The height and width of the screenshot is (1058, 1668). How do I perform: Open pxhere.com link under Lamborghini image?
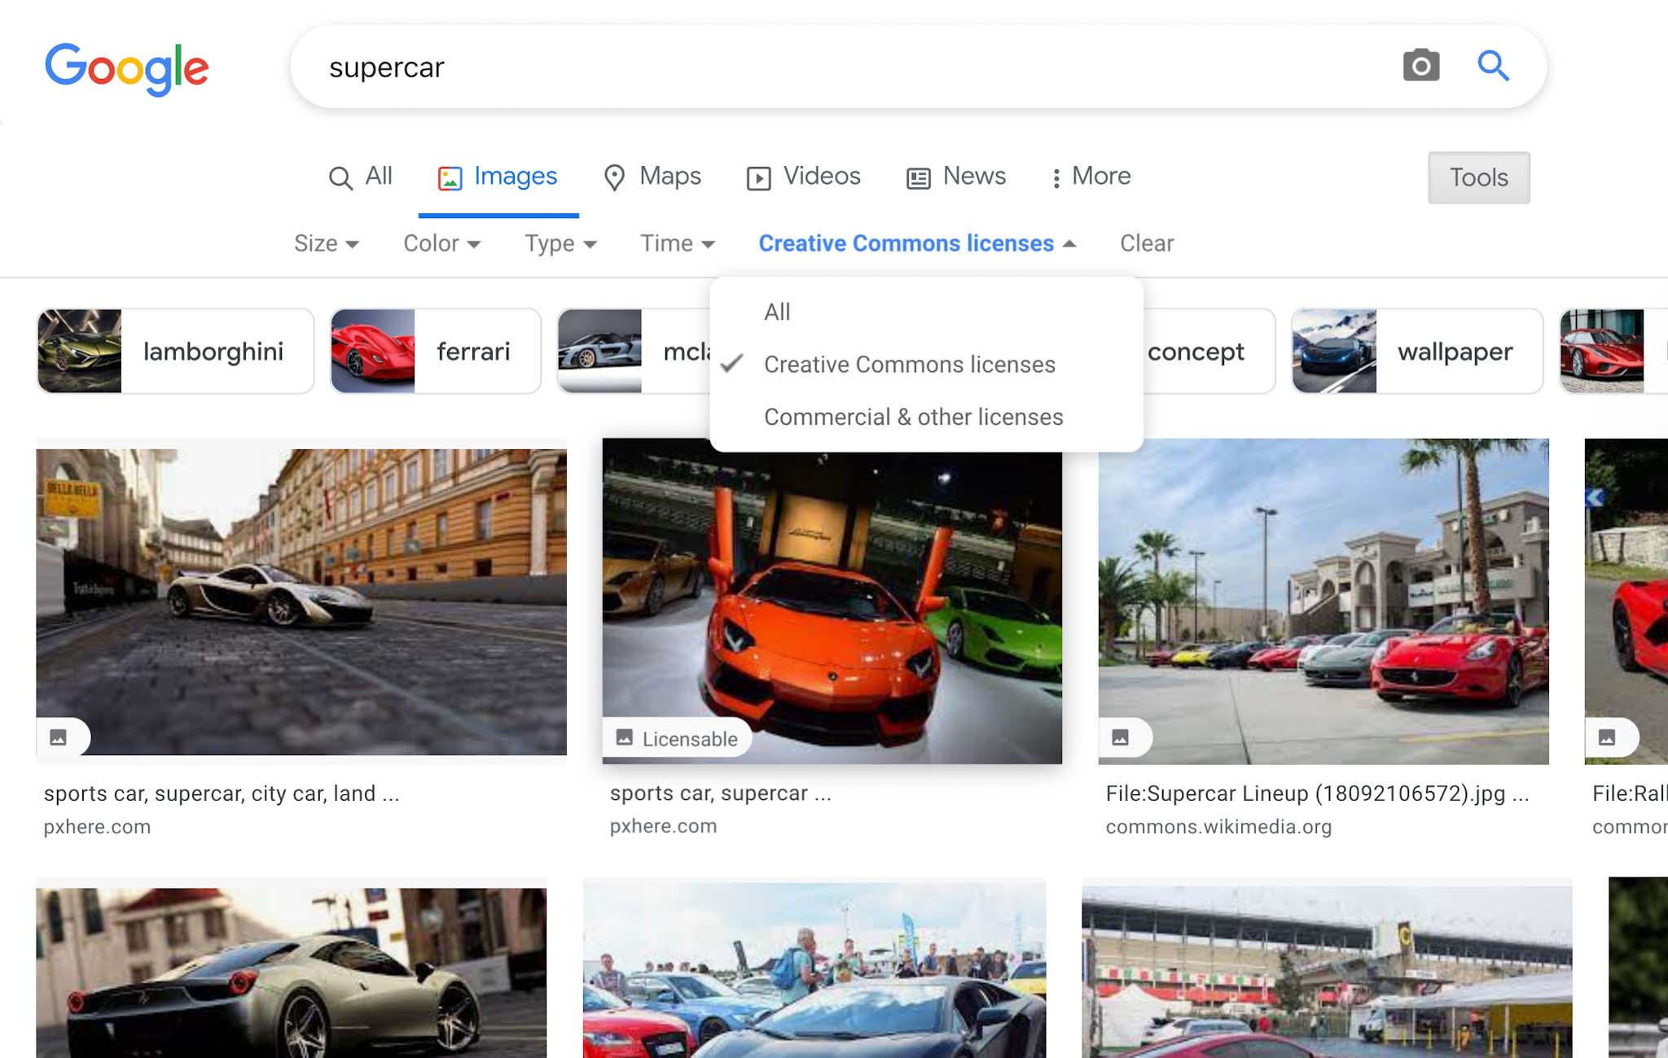coord(663,826)
